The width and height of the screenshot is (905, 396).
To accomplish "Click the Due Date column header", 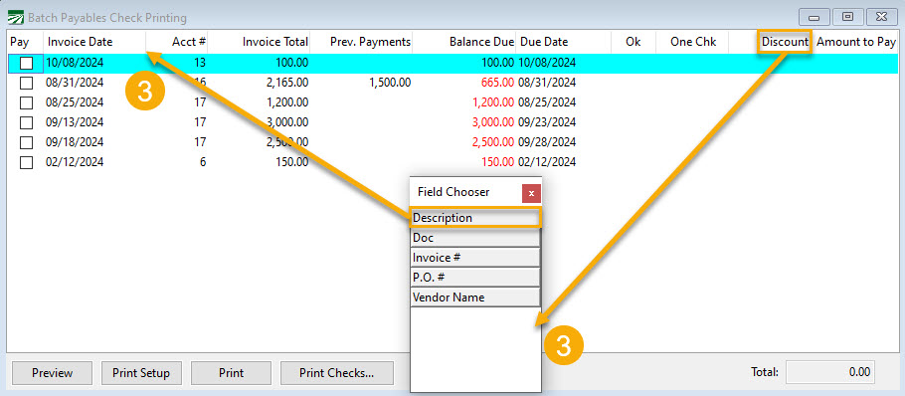I will coord(564,42).
